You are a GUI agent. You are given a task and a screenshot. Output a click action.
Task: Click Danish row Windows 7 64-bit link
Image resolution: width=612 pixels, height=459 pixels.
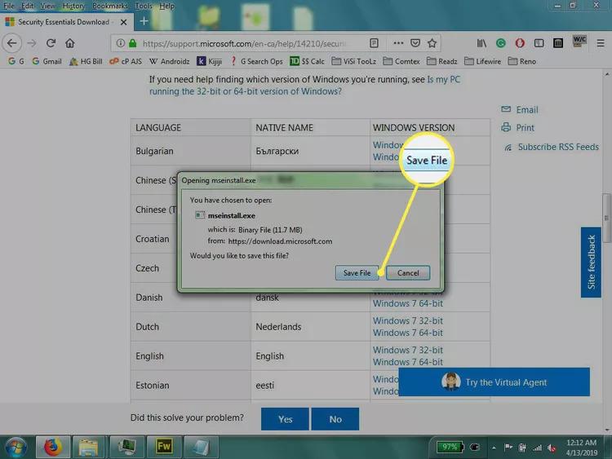(x=408, y=303)
